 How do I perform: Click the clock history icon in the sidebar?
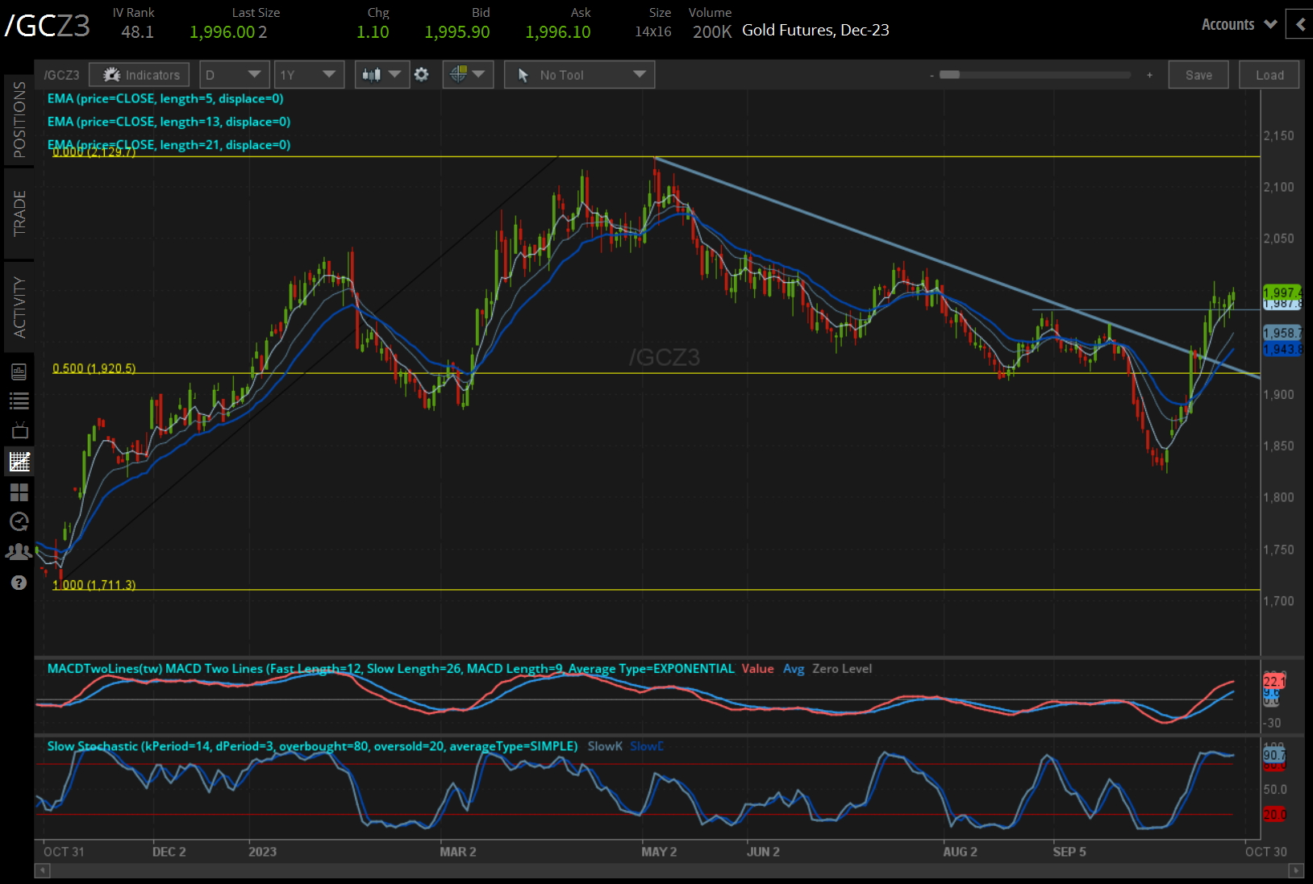pos(19,521)
